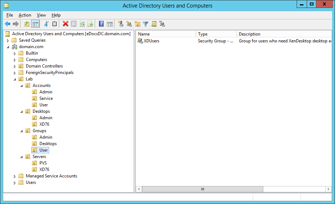Open the Action menu
The height and width of the screenshot is (204, 335).
point(25,15)
